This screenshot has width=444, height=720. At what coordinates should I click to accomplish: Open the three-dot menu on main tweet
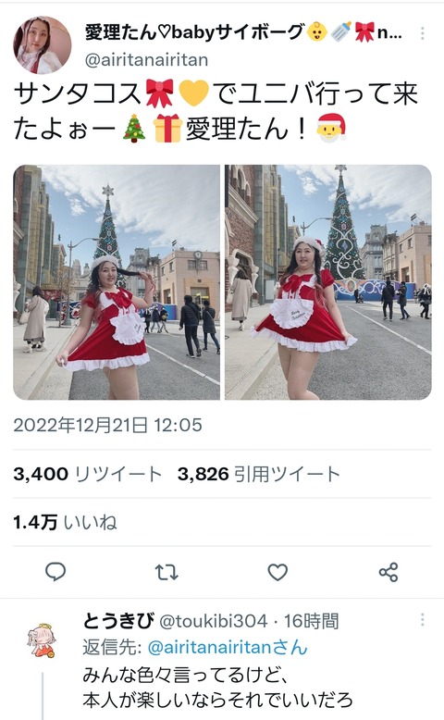pos(423,33)
